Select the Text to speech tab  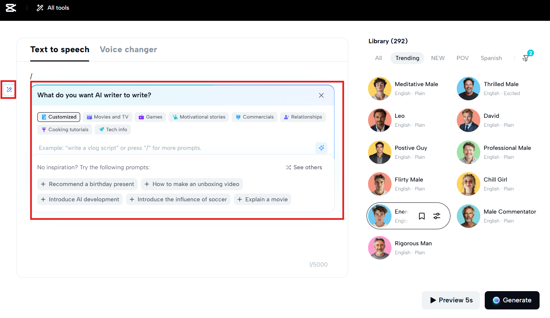pyautogui.click(x=60, y=50)
